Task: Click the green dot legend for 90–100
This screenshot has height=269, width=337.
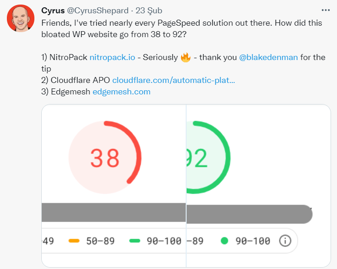Action: coord(224,241)
